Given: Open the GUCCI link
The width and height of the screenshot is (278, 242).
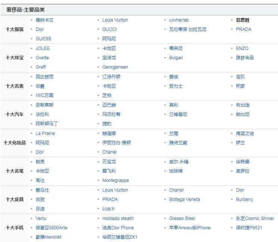Looking at the screenshot, I should [x=109, y=29].
